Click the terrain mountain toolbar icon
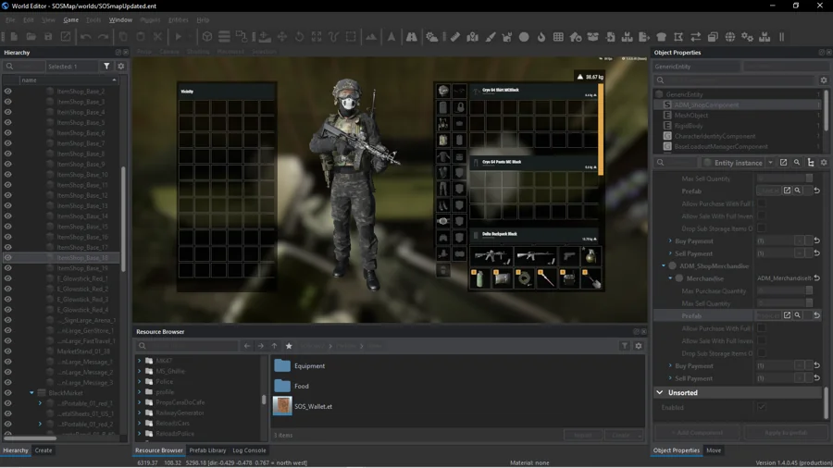Viewport: 833px width, 468px height. [371, 37]
